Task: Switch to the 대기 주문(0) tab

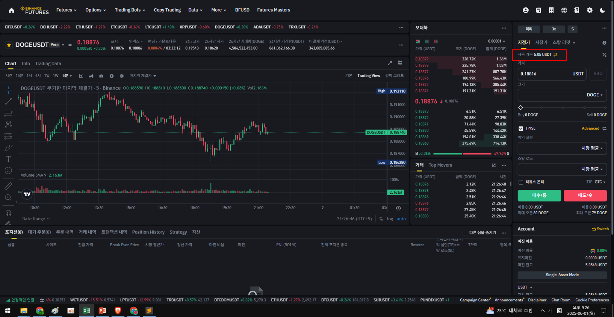Action: [x=39, y=232]
